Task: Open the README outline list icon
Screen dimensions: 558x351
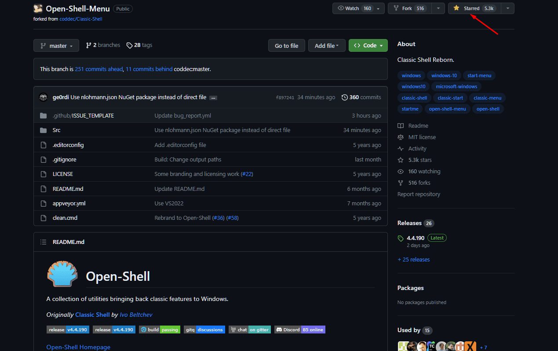Action: [43, 242]
